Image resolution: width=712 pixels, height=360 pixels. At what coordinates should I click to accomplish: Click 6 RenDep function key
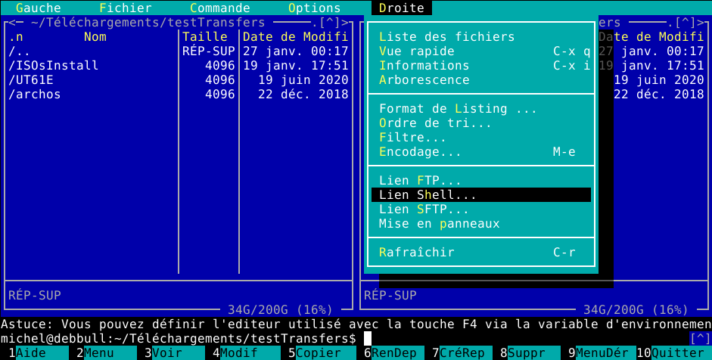[x=394, y=352]
